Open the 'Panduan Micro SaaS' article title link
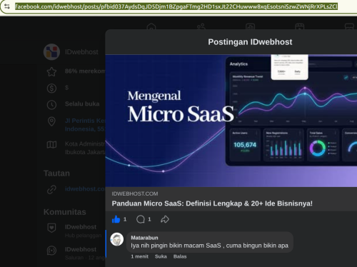 pos(212,203)
